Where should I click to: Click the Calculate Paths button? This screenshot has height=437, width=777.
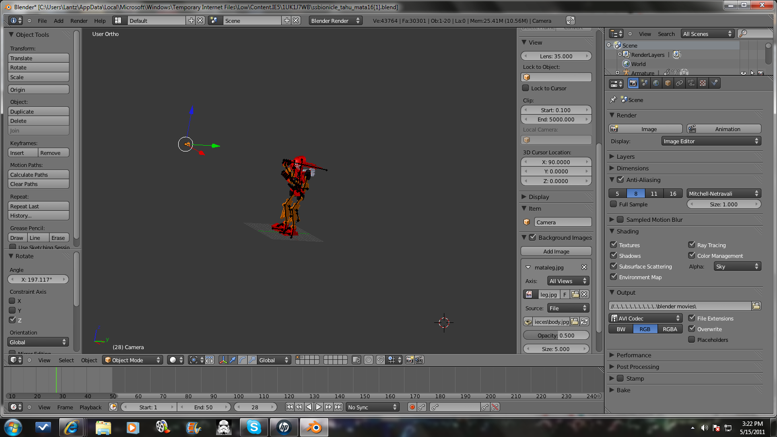(38, 174)
